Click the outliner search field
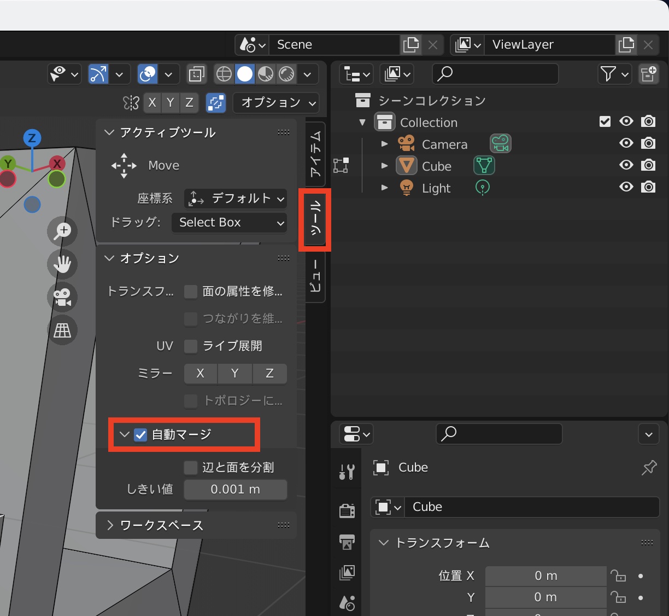 pos(495,74)
